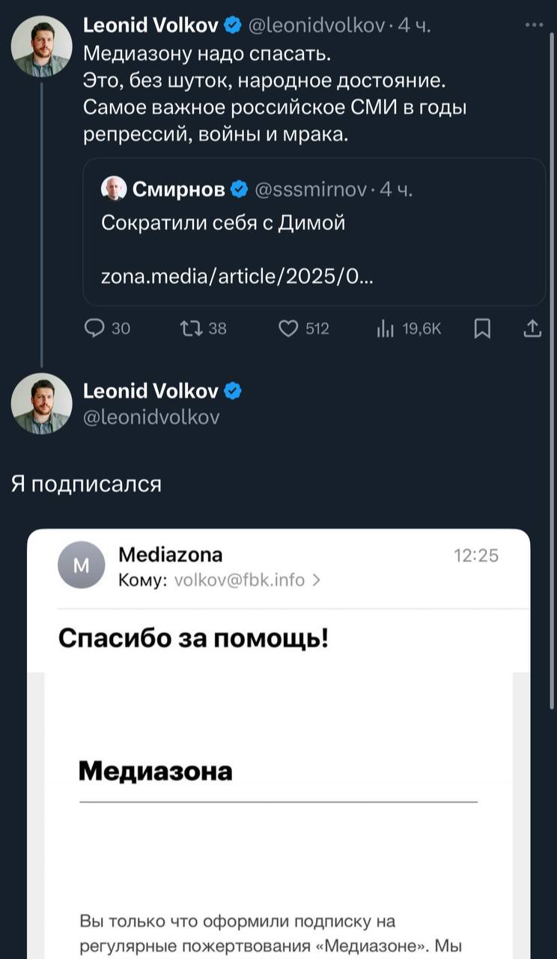This screenshot has height=959, width=557.
Task: Open the three-dot more options menu
Action: [535, 25]
